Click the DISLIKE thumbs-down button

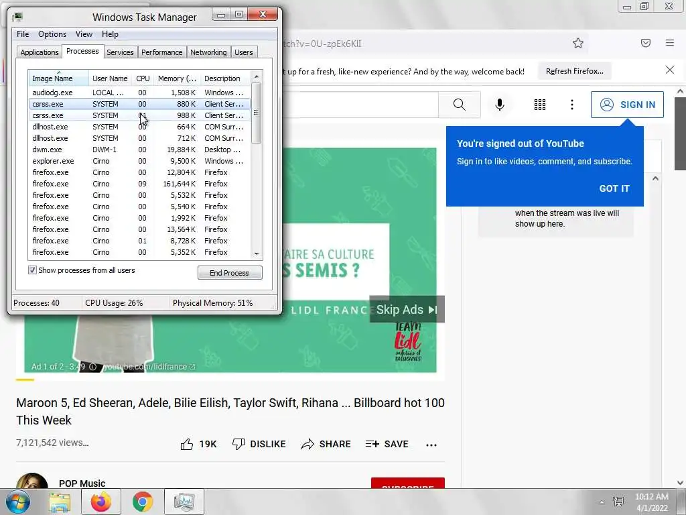(259, 444)
